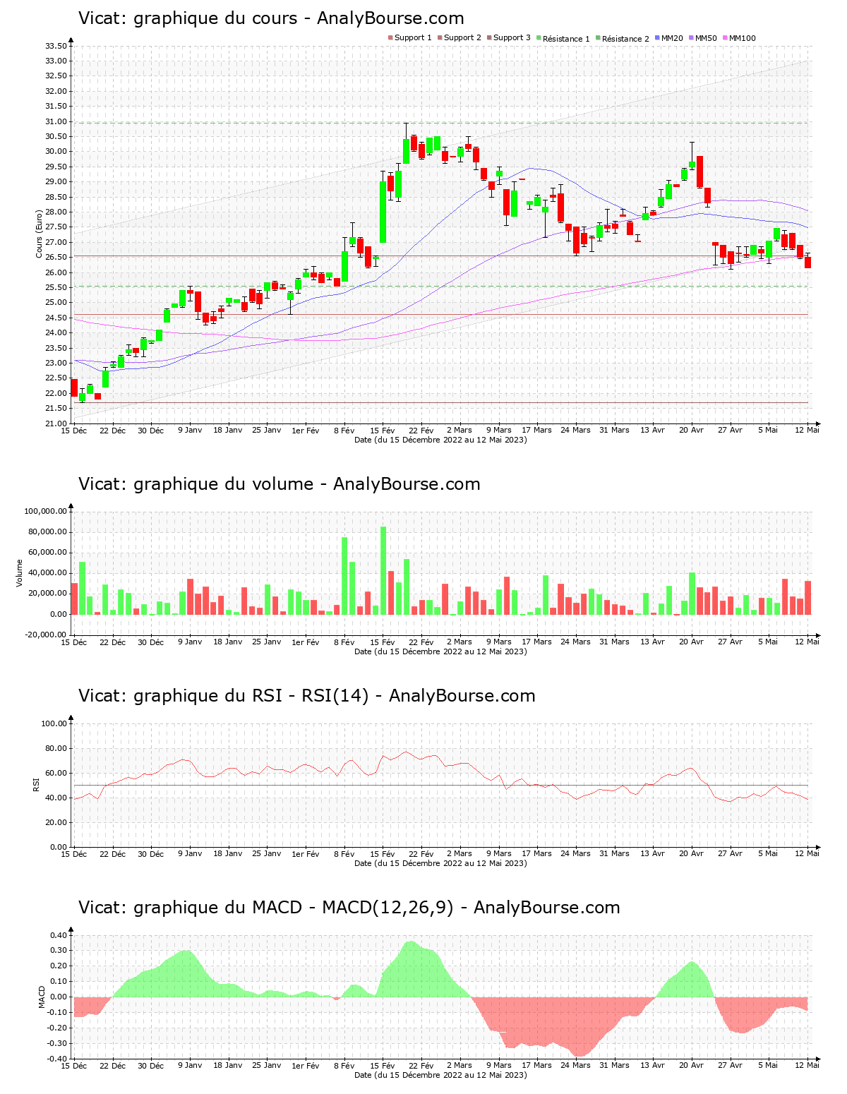Image resolution: width=847 pixels, height=1094 pixels.
Task: Click '12 Mai' date on price chart
Action: pos(807,431)
